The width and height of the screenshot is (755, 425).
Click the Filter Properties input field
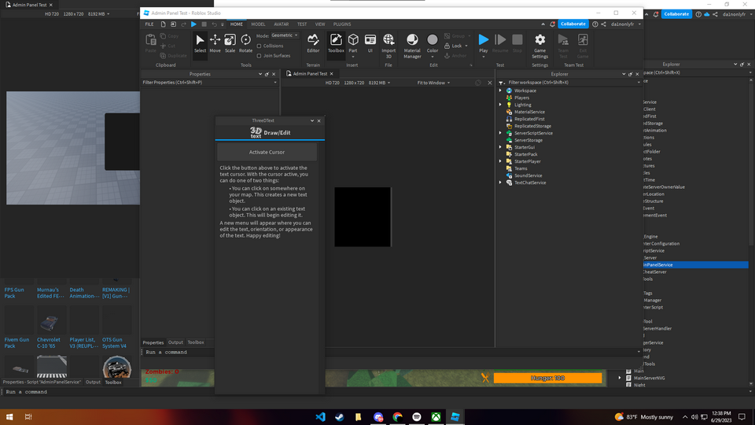click(208, 83)
